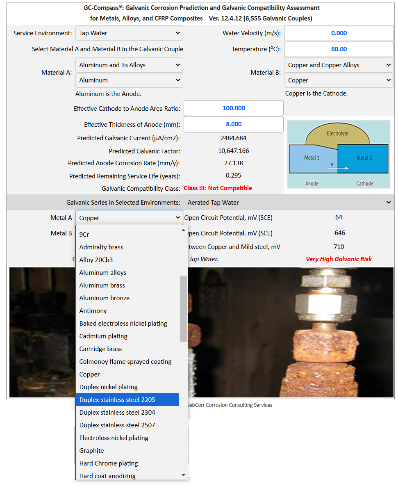Select highlighted Duplex stainless steel 2205
Viewport: 398px width, 486px height.
[127, 399]
